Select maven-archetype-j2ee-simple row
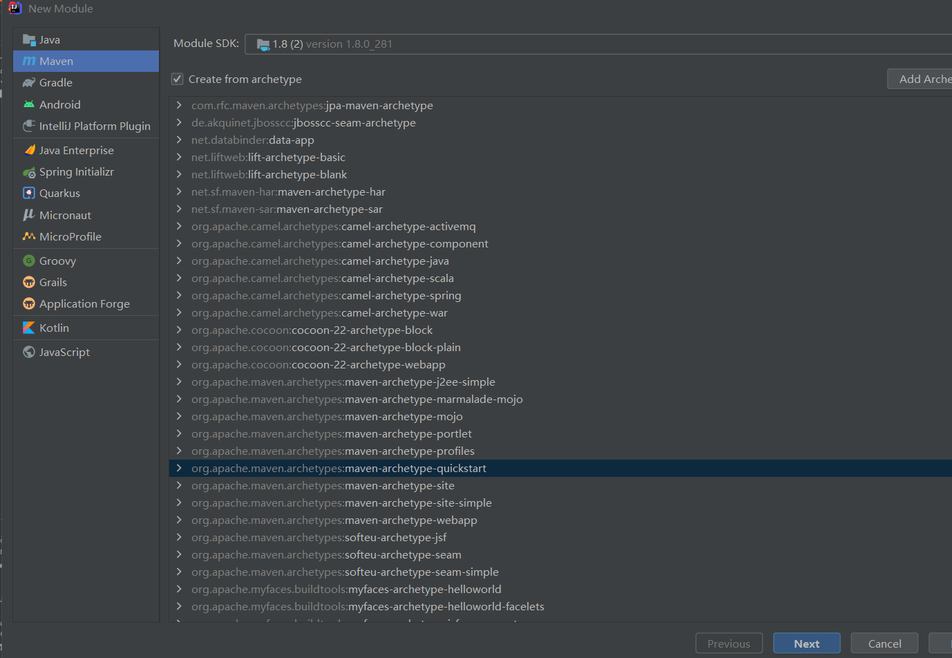952x658 pixels. pos(560,382)
